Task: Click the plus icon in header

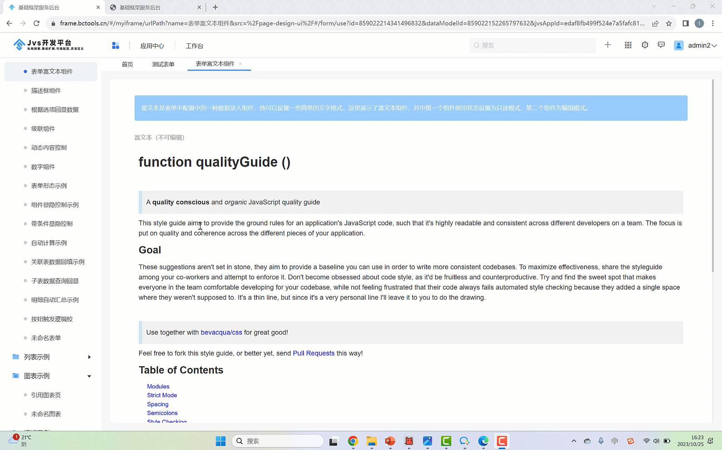Action: point(608,45)
